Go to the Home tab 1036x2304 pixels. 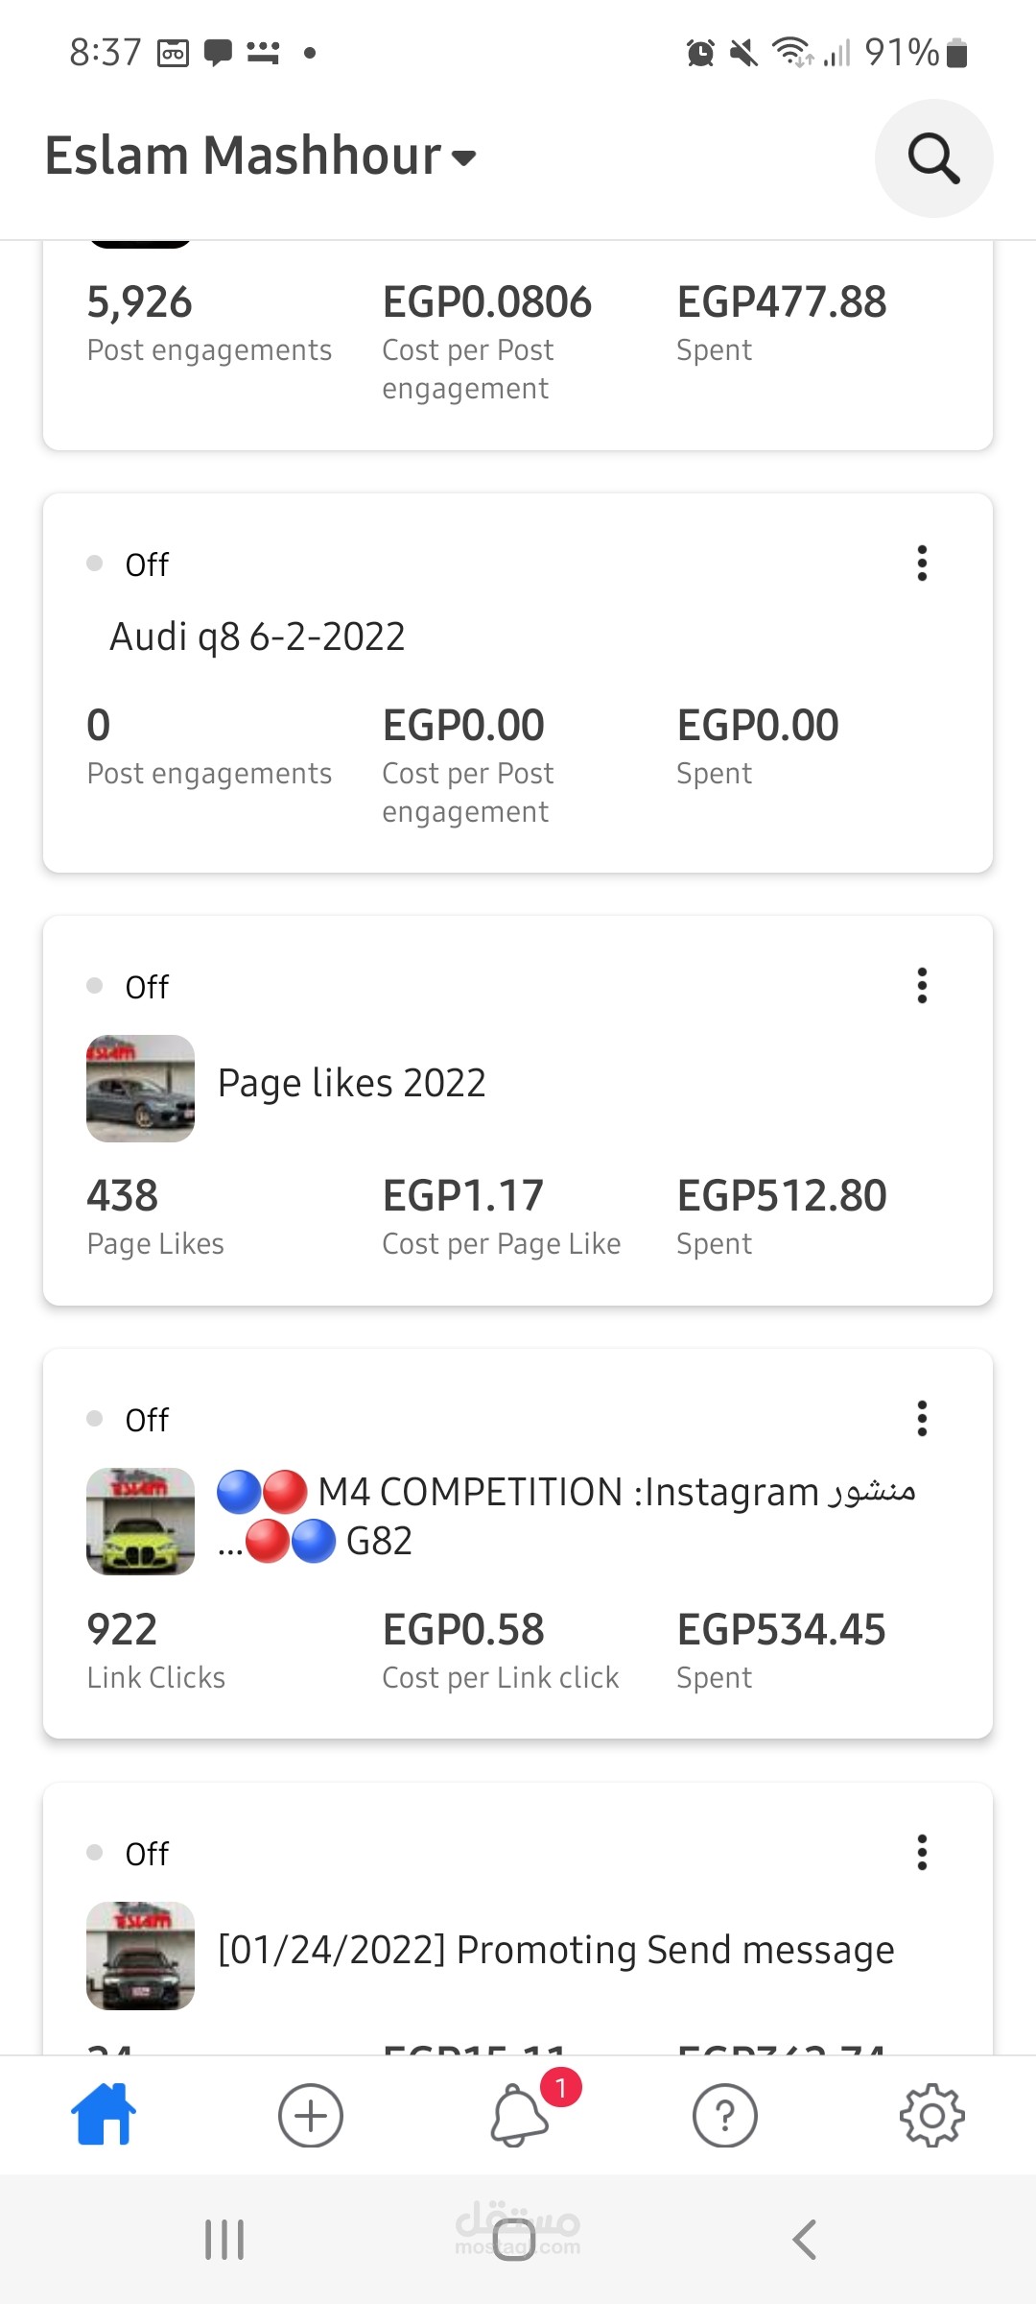[x=104, y=2115]
